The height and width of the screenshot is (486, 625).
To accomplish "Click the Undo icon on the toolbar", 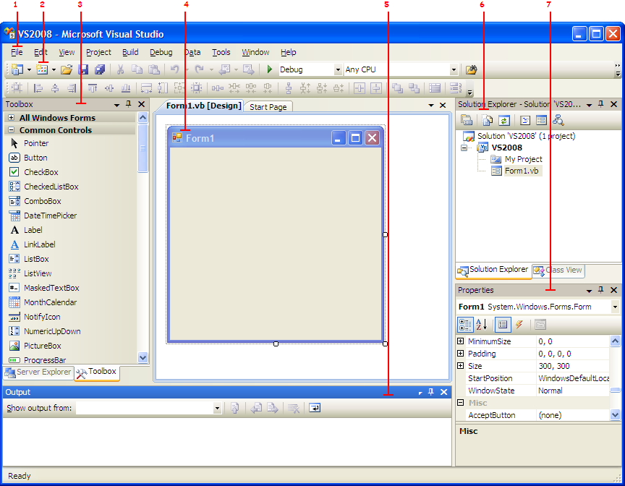I will (x=175, y=69).
